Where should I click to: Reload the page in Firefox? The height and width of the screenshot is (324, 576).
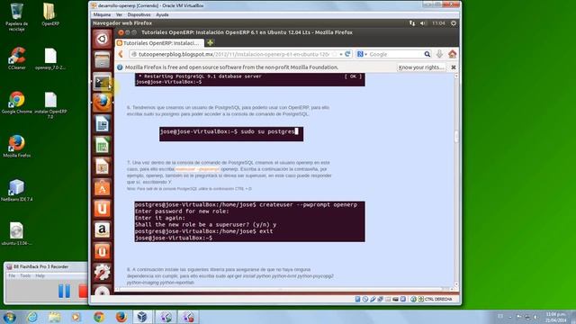347,54
